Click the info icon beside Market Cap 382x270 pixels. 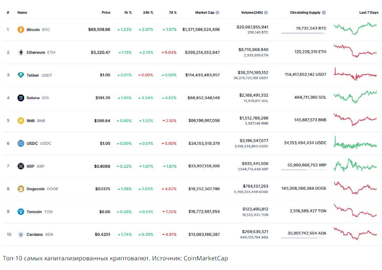point(217,13)
